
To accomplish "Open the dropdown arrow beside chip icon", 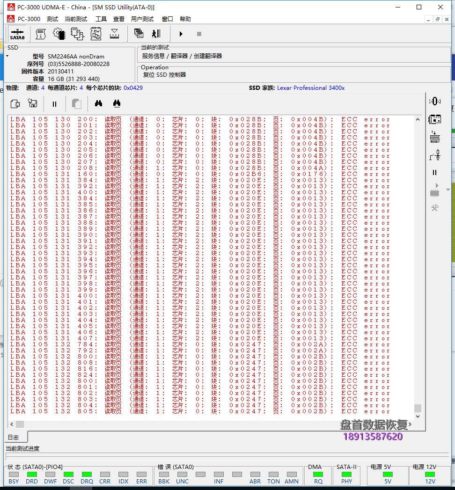I will pyautogui.click(x=448, y=190).
